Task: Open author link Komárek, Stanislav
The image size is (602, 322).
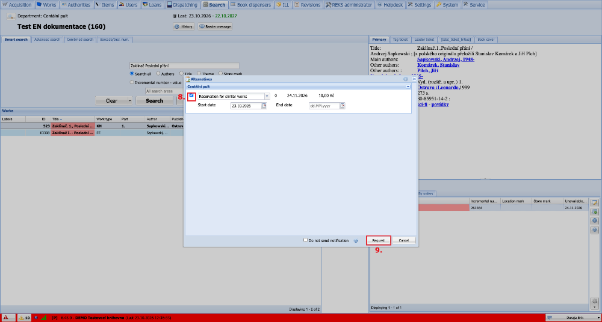Action: (x=438, y=65)
